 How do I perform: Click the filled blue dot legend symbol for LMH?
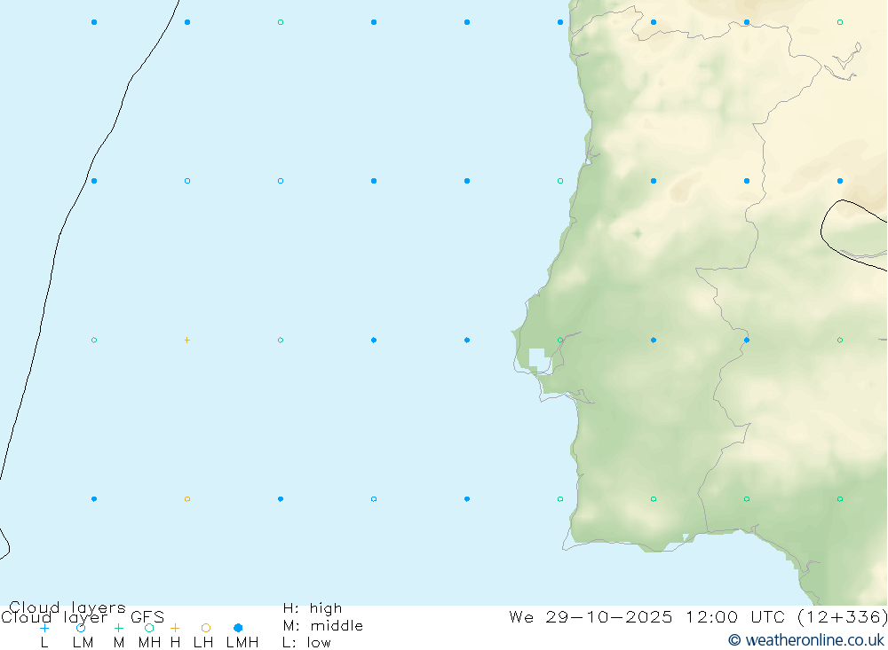[238, 628]
